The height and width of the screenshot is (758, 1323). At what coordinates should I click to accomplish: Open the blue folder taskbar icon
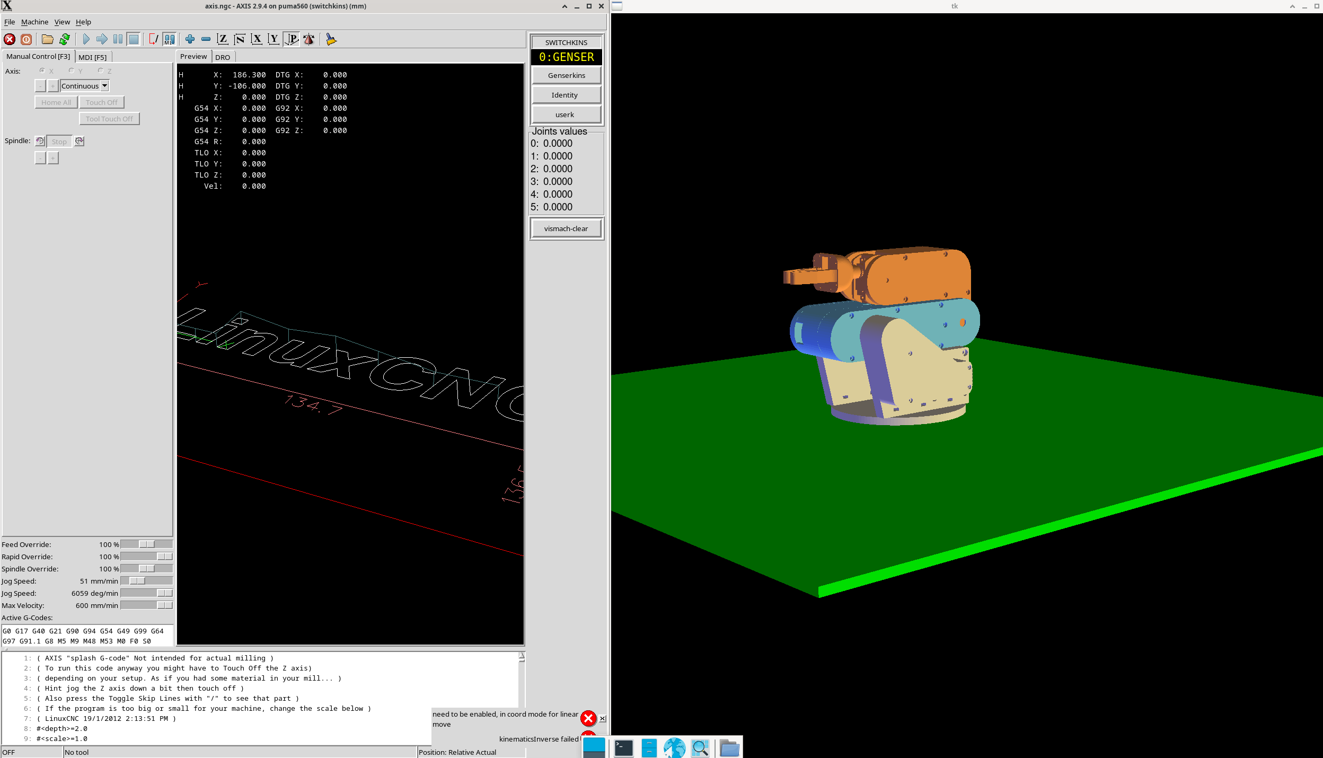tap(729, 748)
